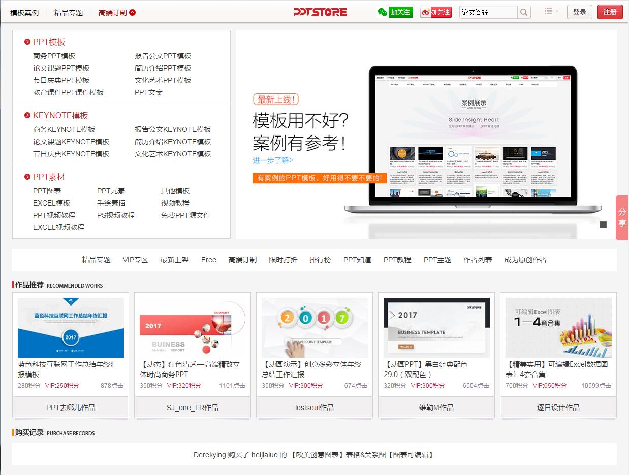Click 逐日设计作品 author button
This screenshot has height=475, width=629.
click(558, 408)
